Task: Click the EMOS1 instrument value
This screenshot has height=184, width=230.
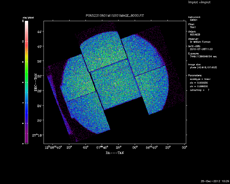Action: (194, 20)
